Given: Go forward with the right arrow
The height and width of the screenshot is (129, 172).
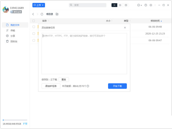Looking at the screenshot, I should point(37,14).
